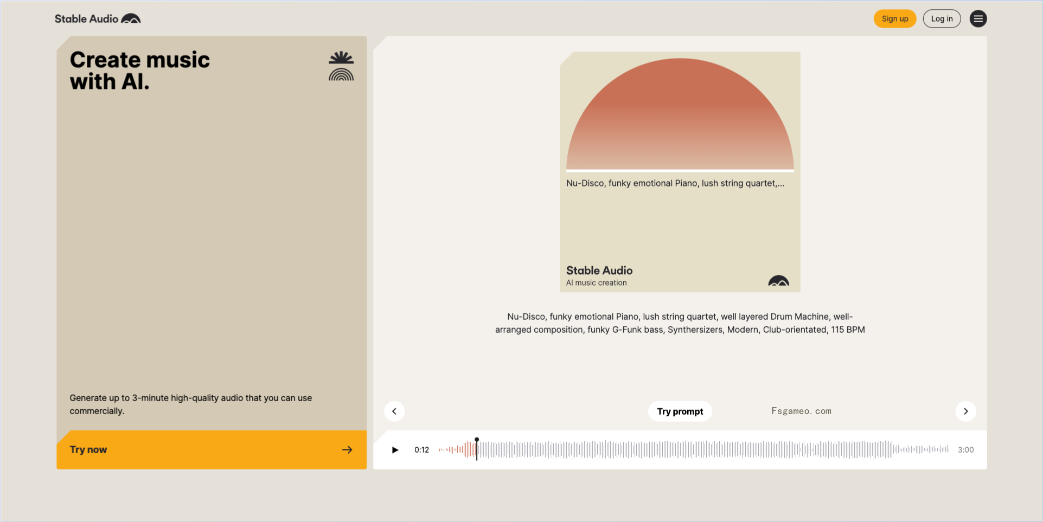Click the Create music with AI heading
Screen dimensions: 1043x522
click(139, 70)
